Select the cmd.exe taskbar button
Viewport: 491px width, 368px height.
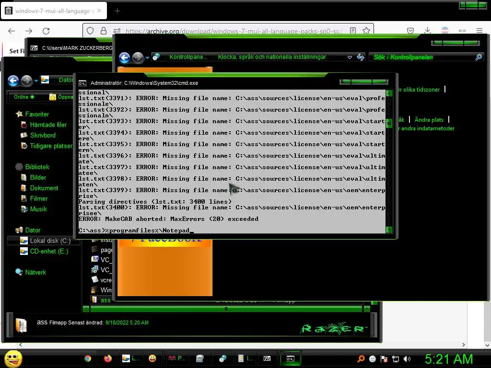(291, 358)
